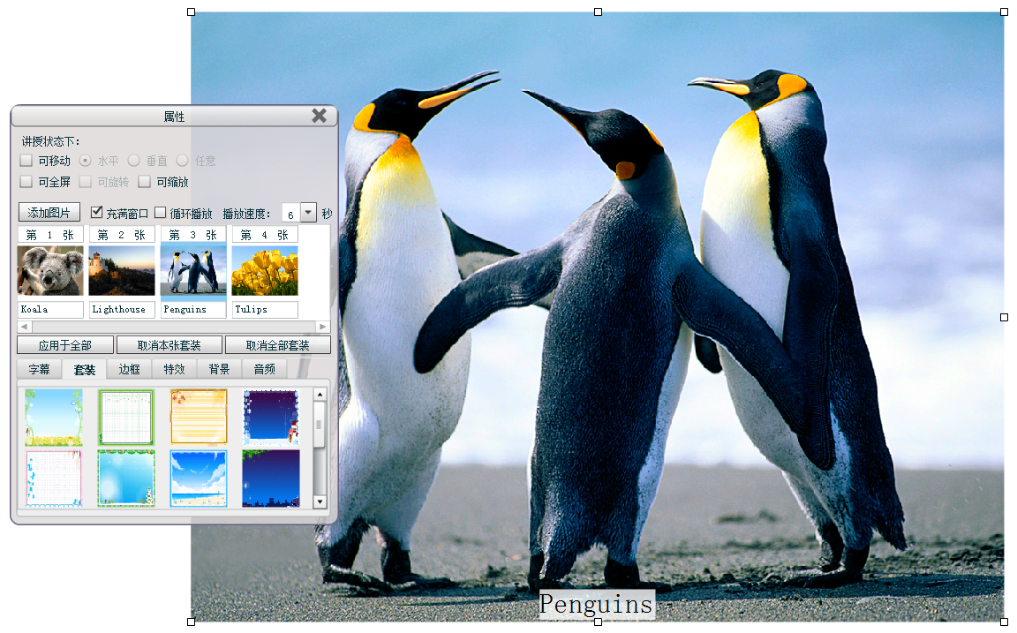Pick the pink bordered grid template
This screenshot has width=1017, height=633.
pos(54,479)
